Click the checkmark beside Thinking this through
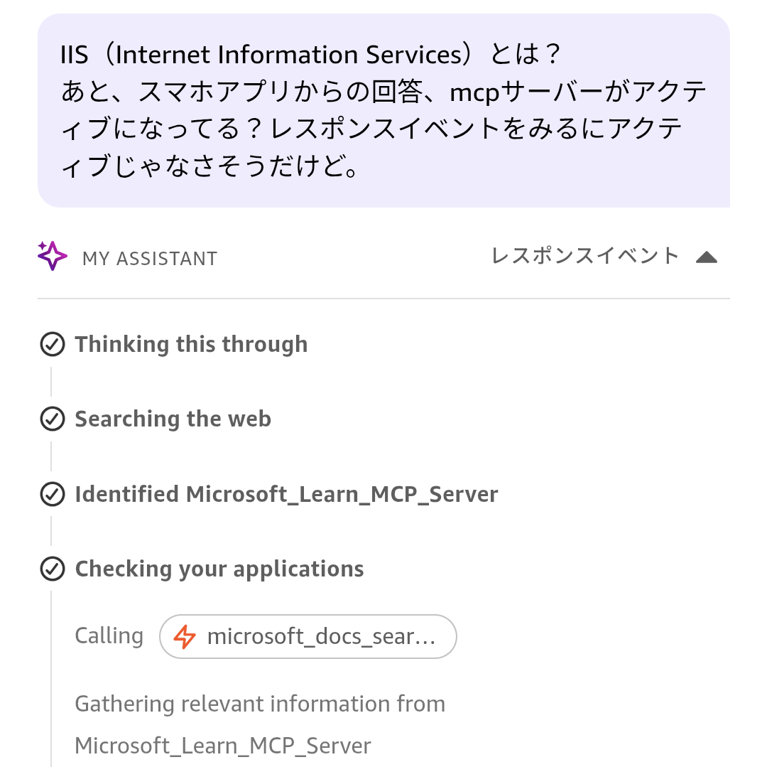Screen dimensions: 767x767 52,345
